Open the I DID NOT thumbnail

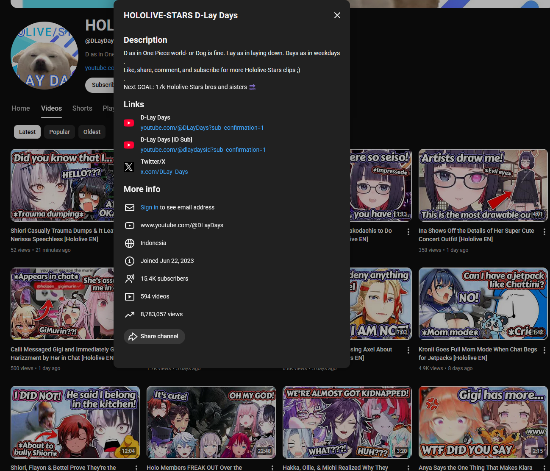(x=75, y=422)
